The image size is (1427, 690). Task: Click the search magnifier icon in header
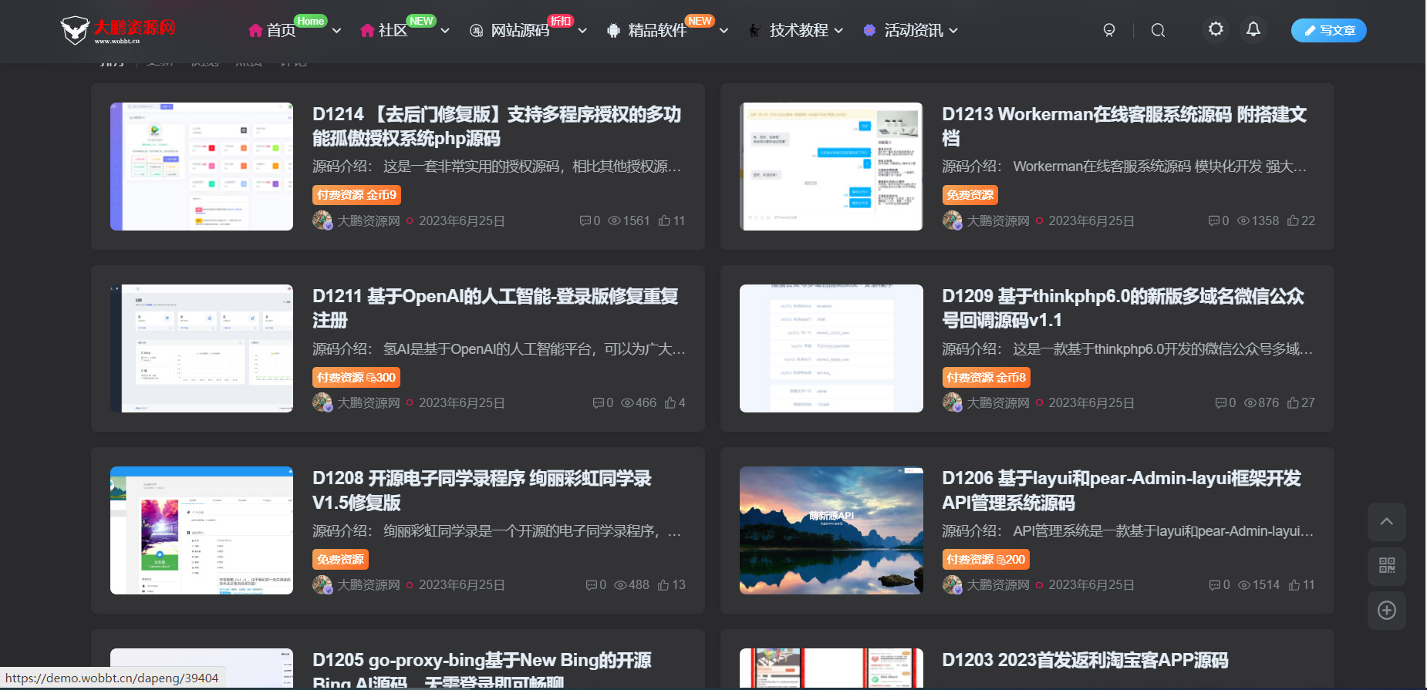(x=1158, y=30)
